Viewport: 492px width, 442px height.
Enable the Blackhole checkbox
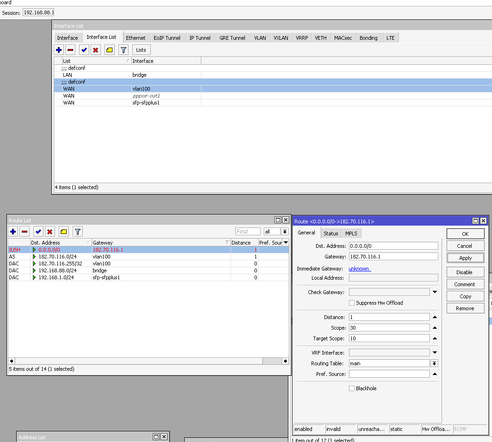pos(352,388)
